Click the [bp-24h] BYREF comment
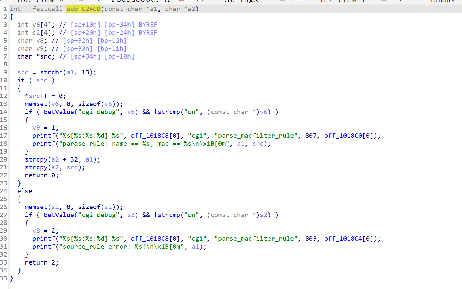462x289 pixels. coord(131,33)
